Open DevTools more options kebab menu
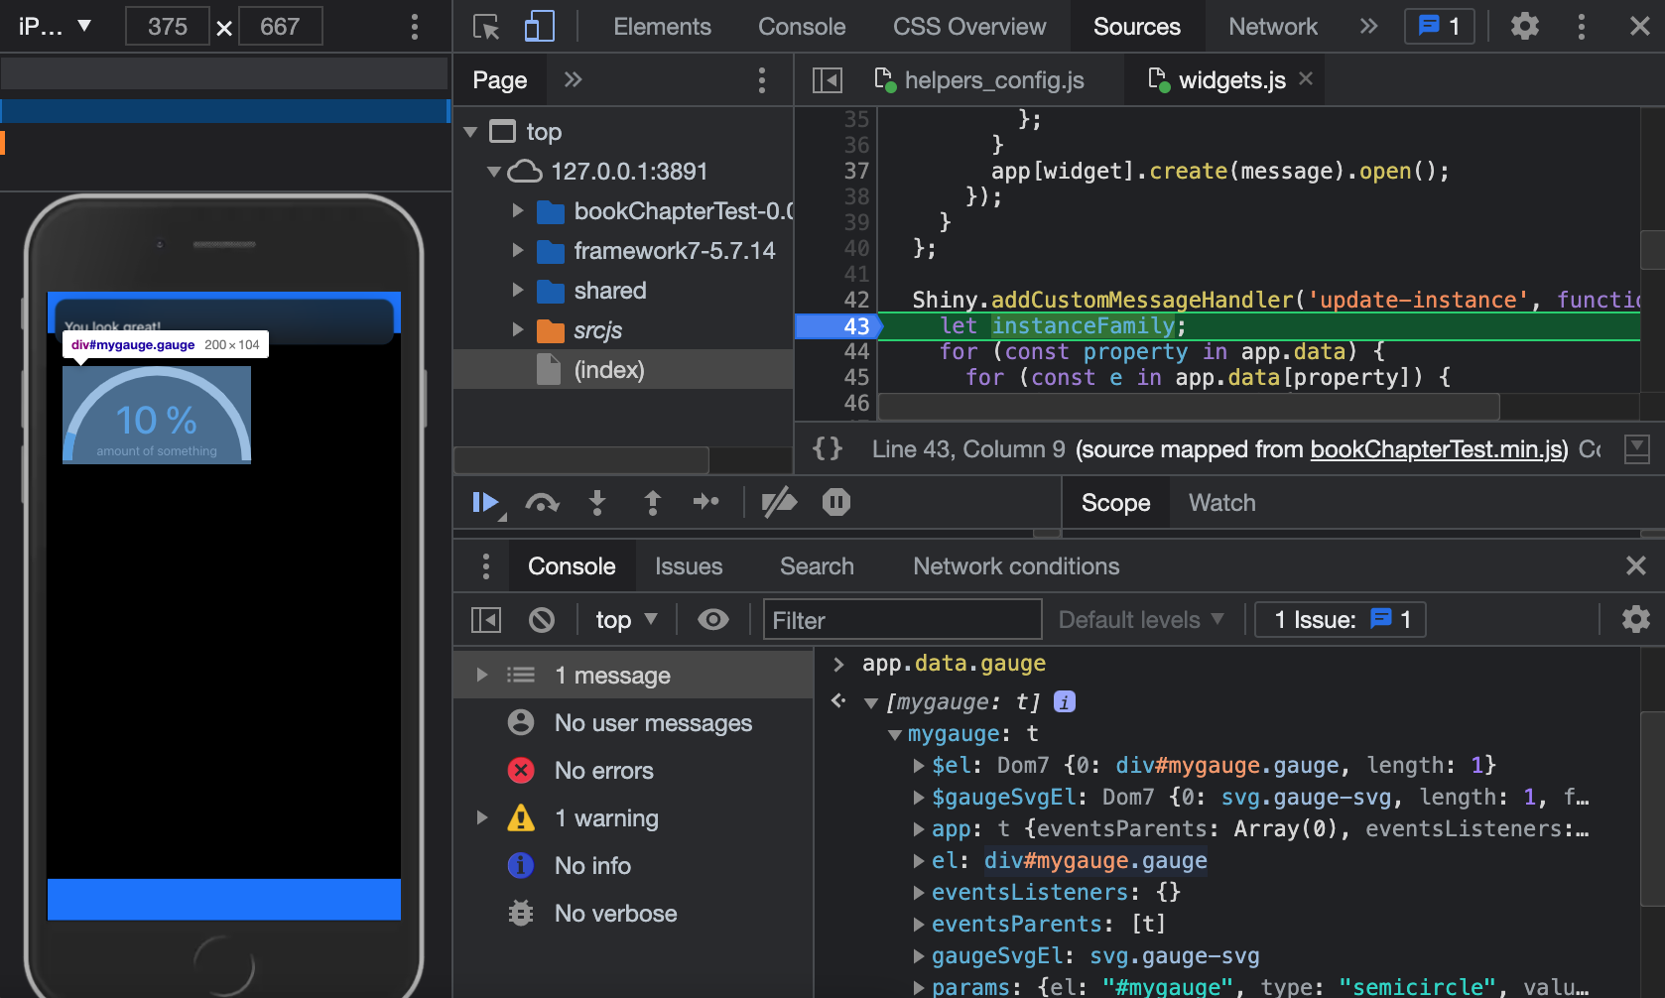The height and width of the screenshot is (998, 1665). [1582, 27]
